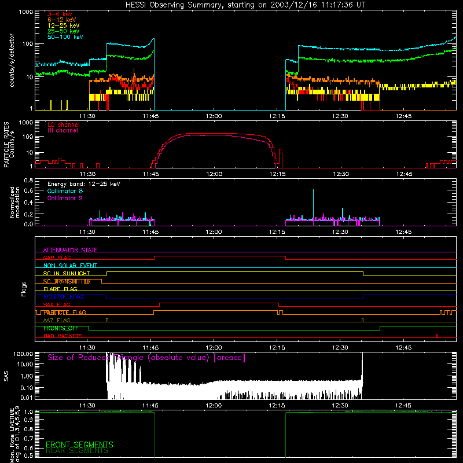463x463 pixels.
Task: Click the 'SC TRANSMITTER' flag label
Action: [x=67, y=281]
